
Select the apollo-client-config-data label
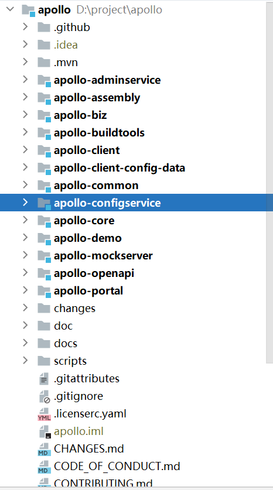120,168
